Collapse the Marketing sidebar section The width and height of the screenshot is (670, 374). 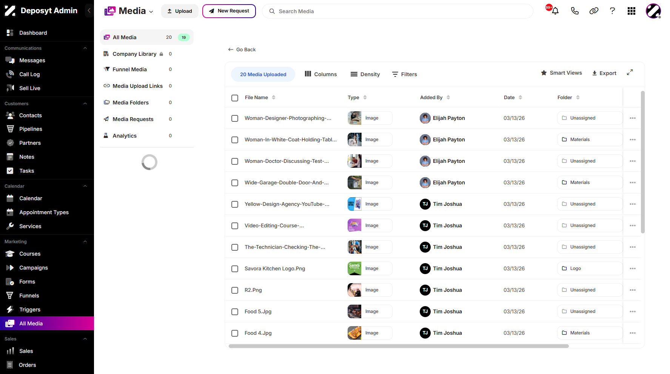click(85, 242)
